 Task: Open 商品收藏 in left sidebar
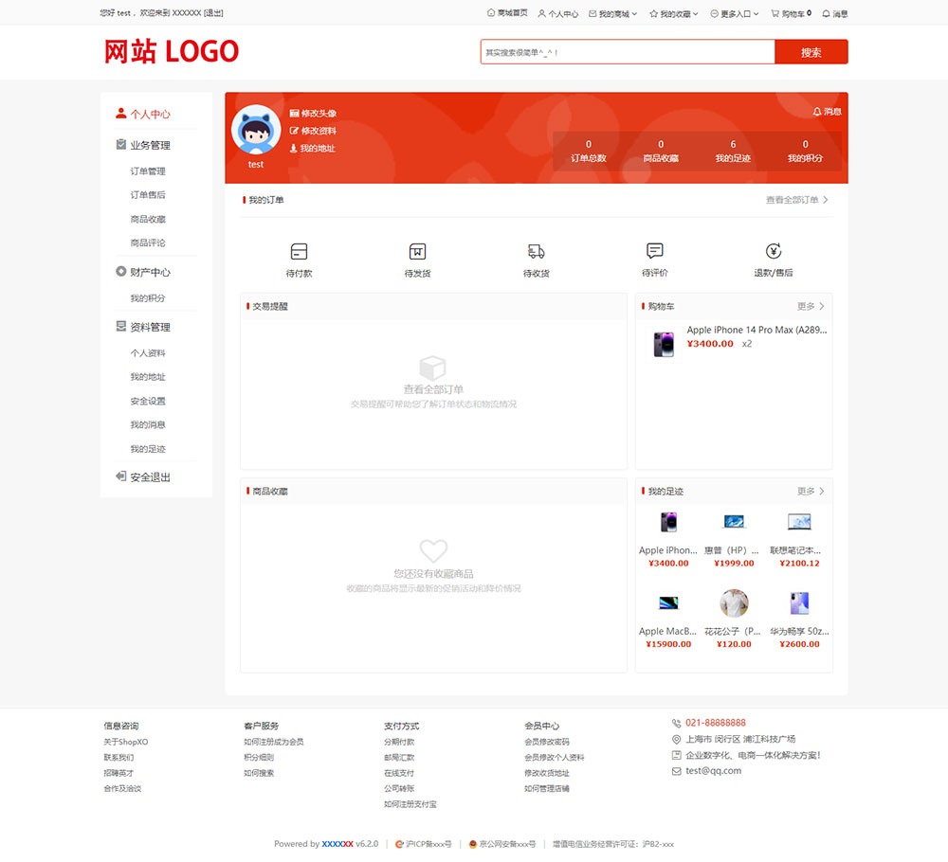pos(148,219)
